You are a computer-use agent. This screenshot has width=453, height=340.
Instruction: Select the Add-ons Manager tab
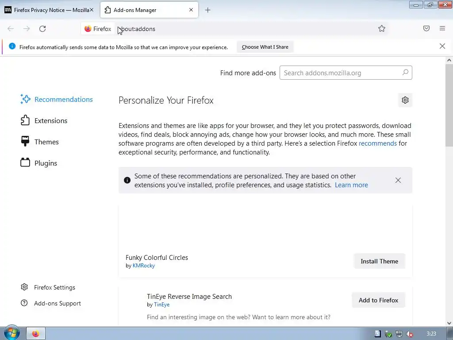tap(149, 10)
